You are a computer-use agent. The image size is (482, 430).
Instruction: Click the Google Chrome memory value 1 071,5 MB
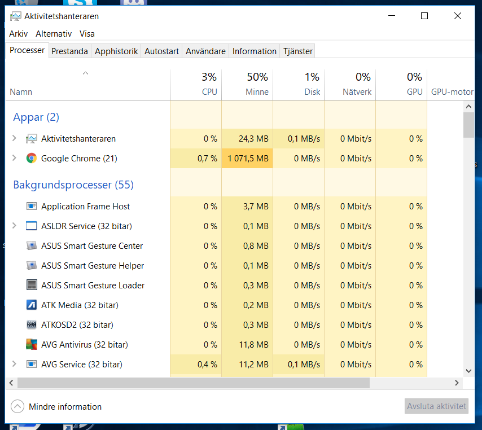pos(248,159)
